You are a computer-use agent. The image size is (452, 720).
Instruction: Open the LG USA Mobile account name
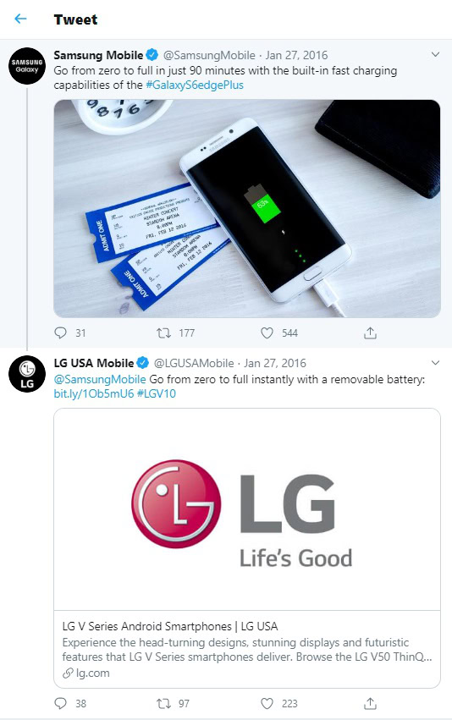click(x=94, y=363)
